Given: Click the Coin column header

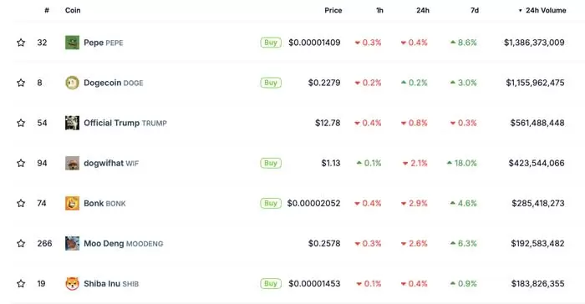Looking at the screenshot, I should 73,11.
